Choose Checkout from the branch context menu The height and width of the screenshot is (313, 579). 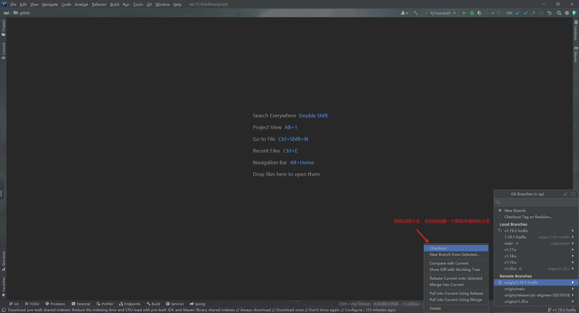tap(456, 248)
